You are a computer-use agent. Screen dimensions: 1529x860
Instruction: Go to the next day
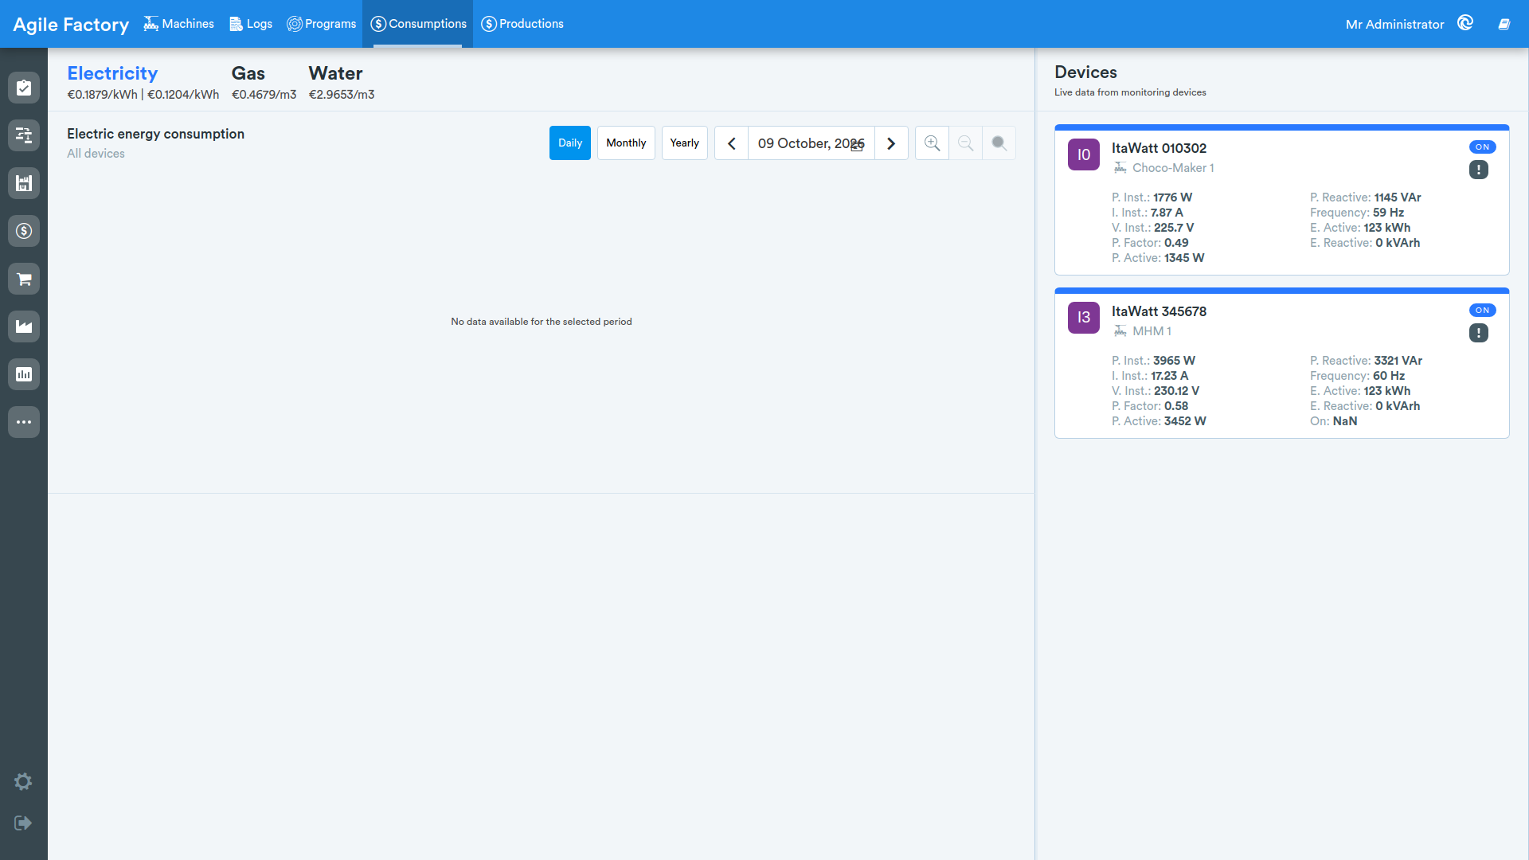pyautogui.click(x=891, y=143)
